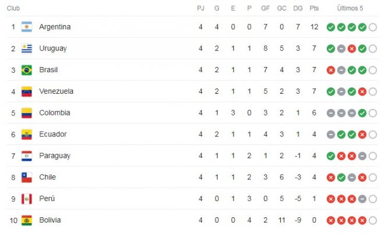Click the Venezuela flag icon
Image resolution: width=389 pixels, height=233 pixels.
(27, 91)
